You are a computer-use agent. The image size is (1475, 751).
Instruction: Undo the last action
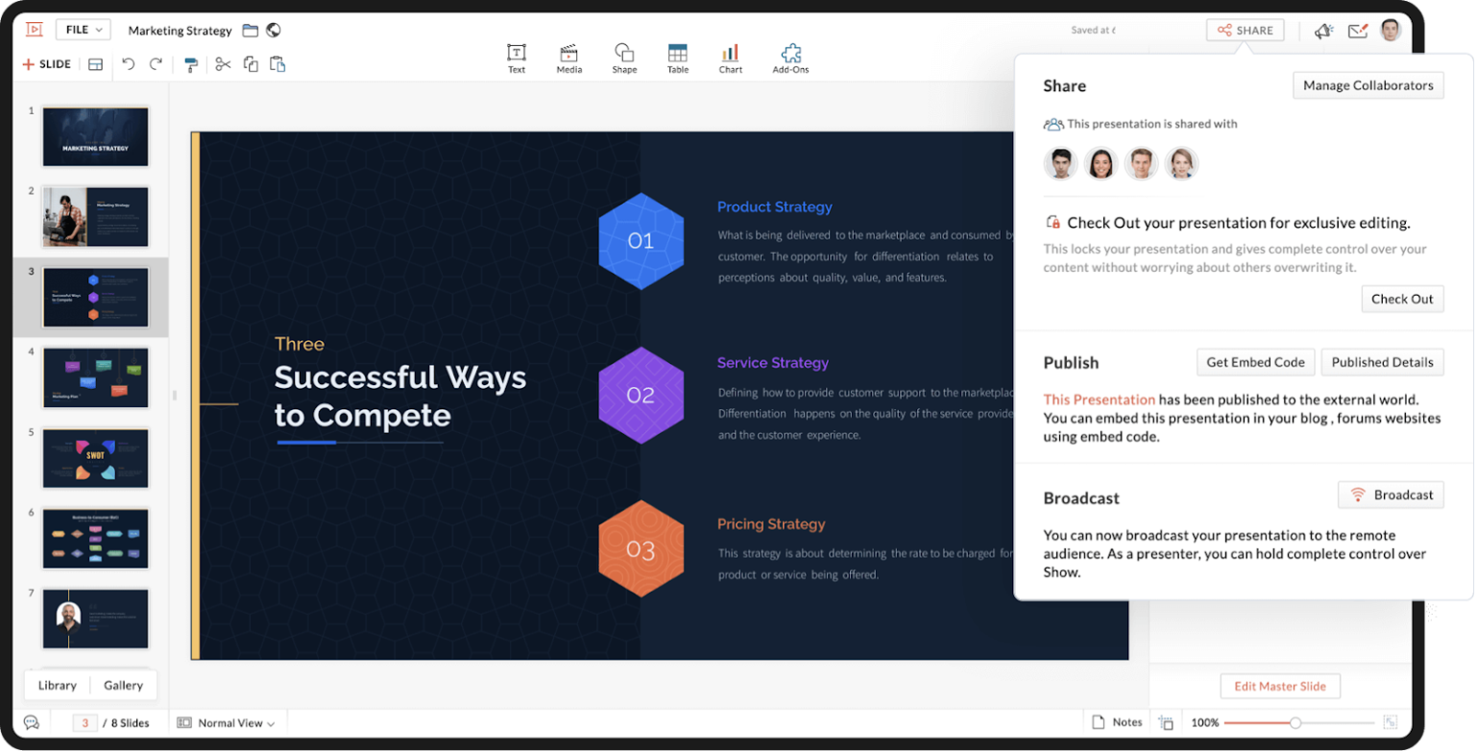coord(130,64)
